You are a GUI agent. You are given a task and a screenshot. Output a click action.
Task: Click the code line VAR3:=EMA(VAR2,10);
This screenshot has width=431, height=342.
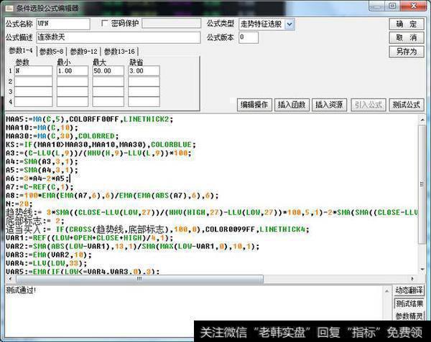49,255
